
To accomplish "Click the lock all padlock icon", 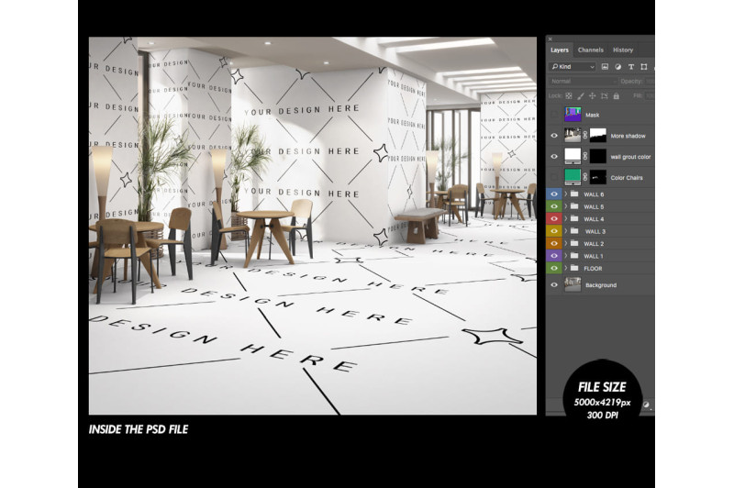I will 615,95.
